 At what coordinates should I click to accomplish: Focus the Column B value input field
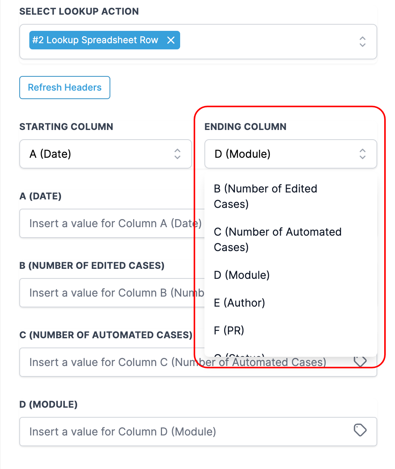click(x=108, y=293)
